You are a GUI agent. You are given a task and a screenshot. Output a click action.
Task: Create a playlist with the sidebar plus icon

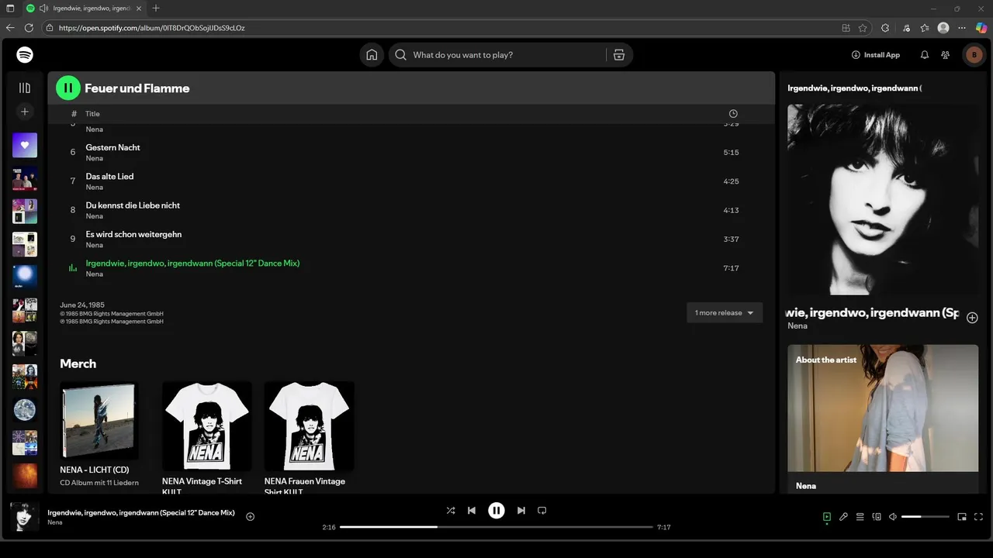pos(25,112)
